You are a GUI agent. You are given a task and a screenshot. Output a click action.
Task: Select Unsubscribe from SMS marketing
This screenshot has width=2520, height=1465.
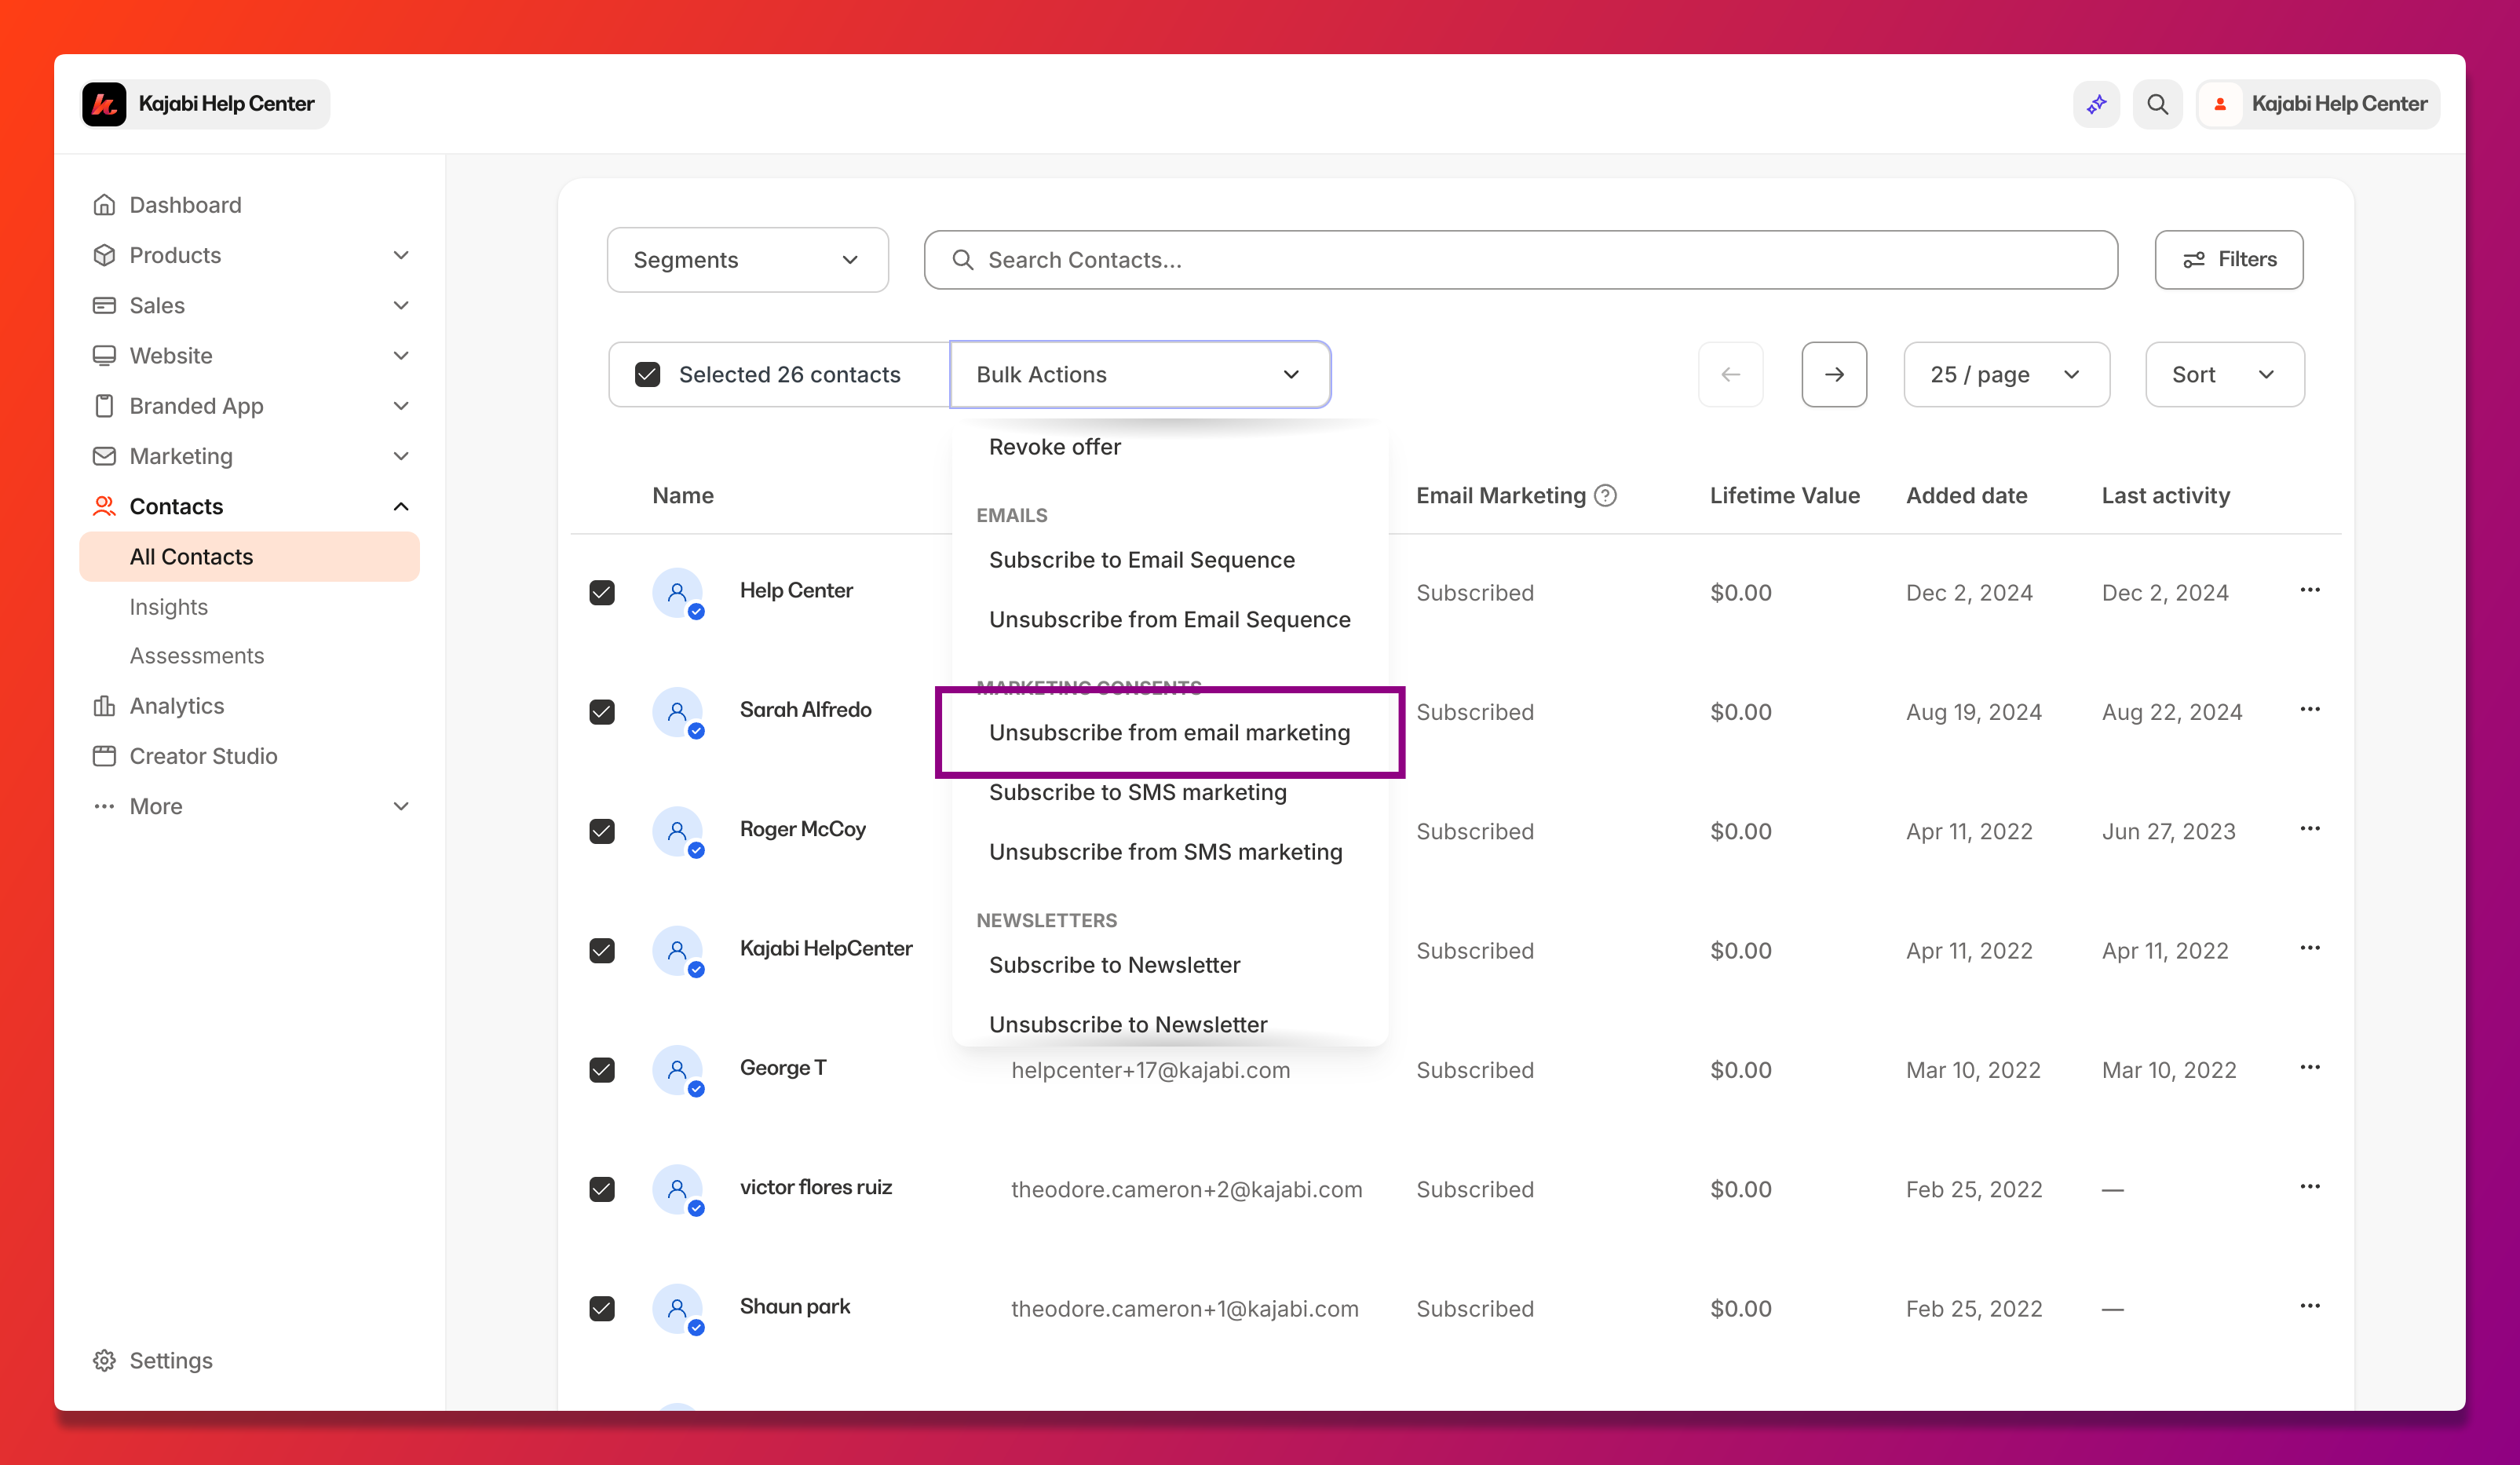tap(1165, 852)
